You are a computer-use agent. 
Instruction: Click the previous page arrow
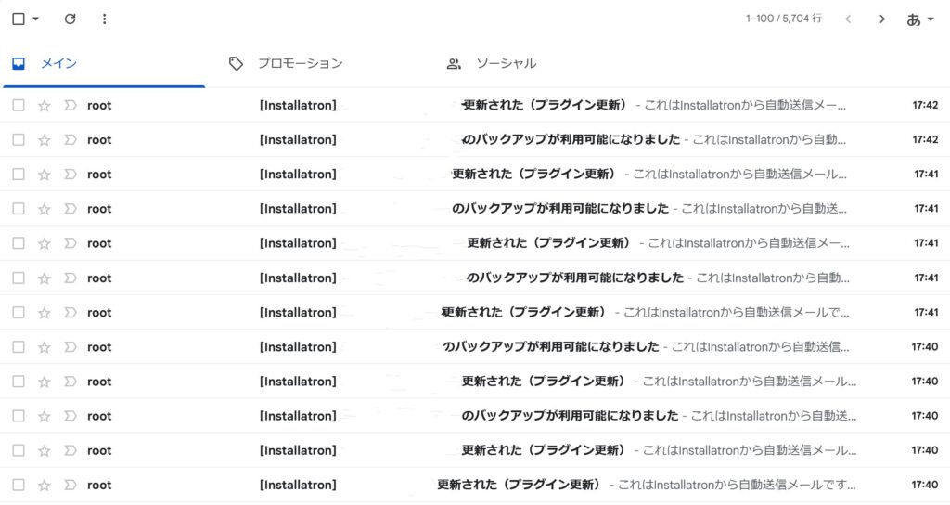847,19
